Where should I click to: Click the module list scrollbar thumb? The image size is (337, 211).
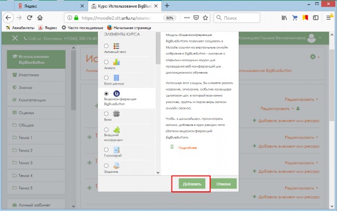click(x=158, y=48)
